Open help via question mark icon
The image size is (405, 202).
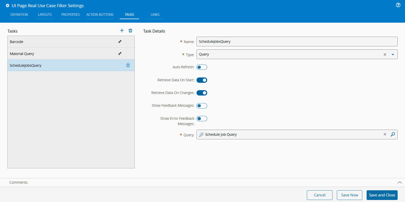coord(398,5)
